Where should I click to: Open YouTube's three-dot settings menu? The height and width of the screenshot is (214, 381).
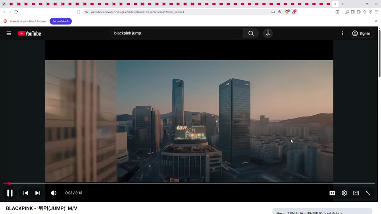pyautogui.click(x=343, y=33)
